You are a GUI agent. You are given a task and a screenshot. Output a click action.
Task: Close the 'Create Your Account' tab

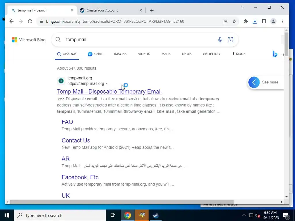(x=141, y=11)
